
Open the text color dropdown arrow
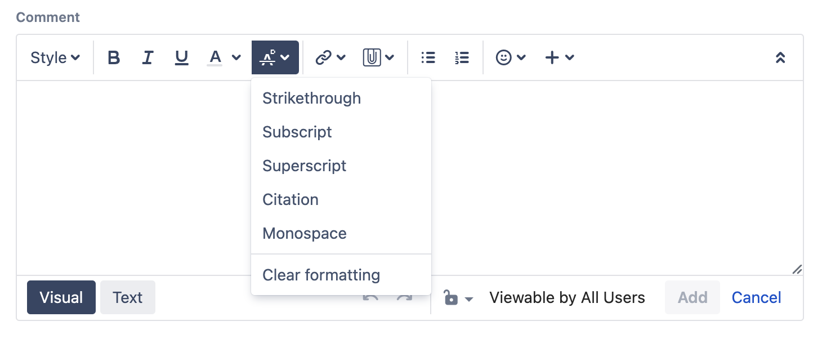(x=236, y=57)
